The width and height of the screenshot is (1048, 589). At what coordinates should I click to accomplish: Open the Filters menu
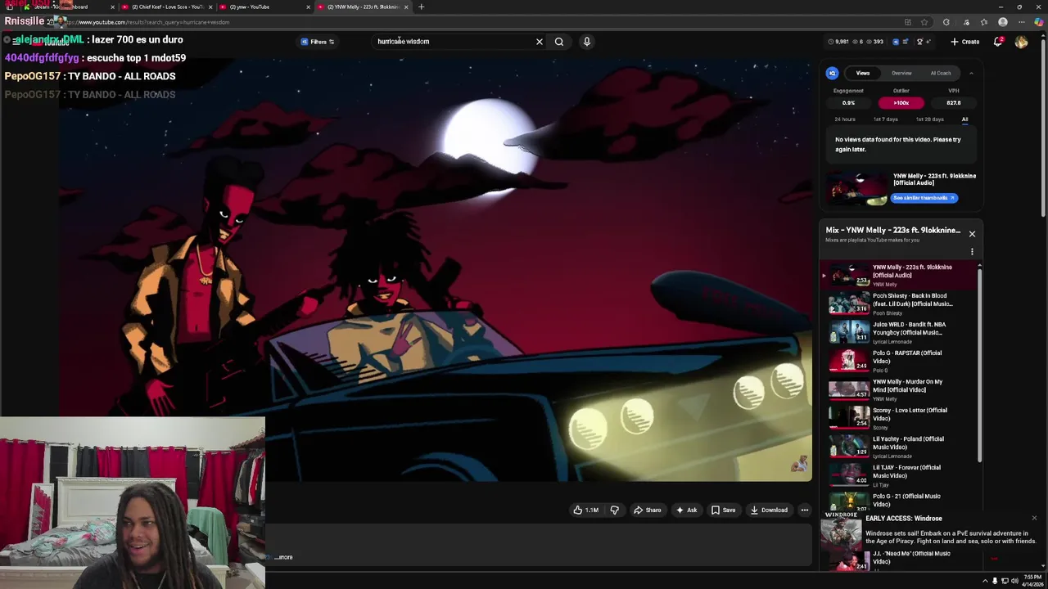(x=318, y=42)
